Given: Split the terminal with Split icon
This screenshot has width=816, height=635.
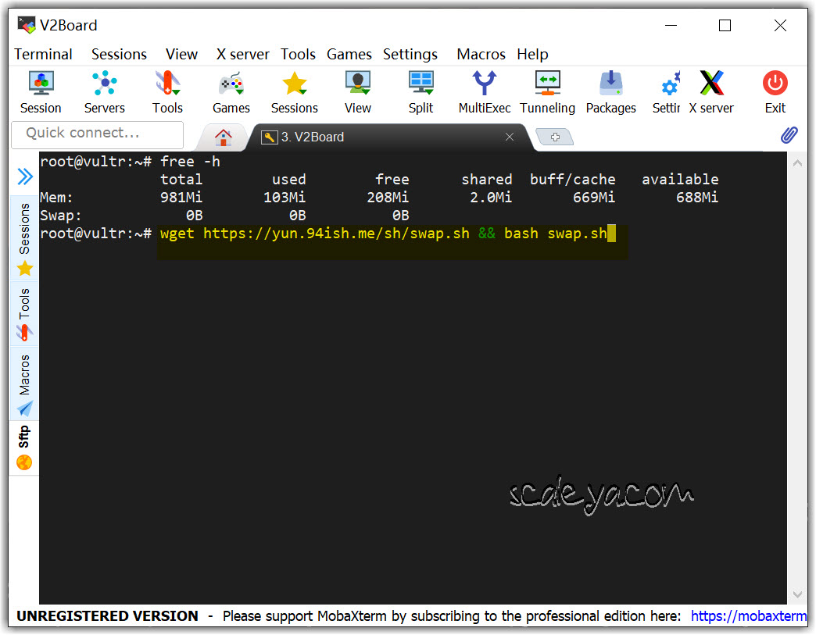Looking at the screenshot, I should pyautogui.click(x=421, y=92).
